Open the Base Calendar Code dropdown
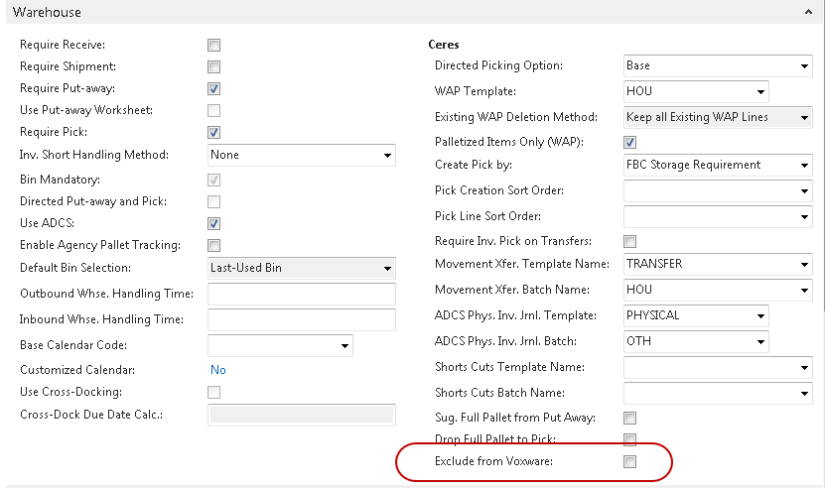This screenshot has height=488, width=825. click(x=344, y=345)
